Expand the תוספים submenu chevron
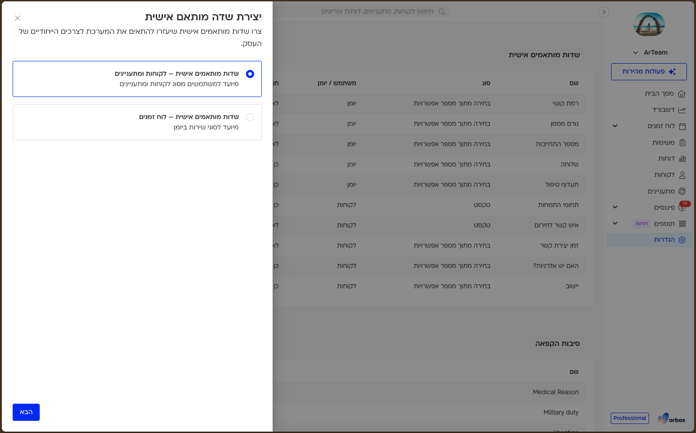Image resolution: width=696 pixels, height=433 pixels. (615, 224)
